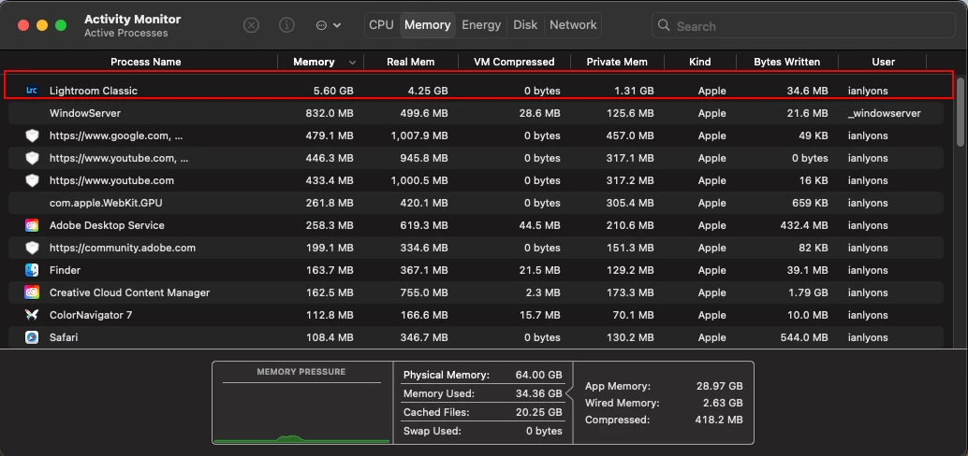Viewport: 968px width, 456px height.
Task: Click the shield icon beside https://www.google.com
Action: pyautogui.click(x=32, y=135)
